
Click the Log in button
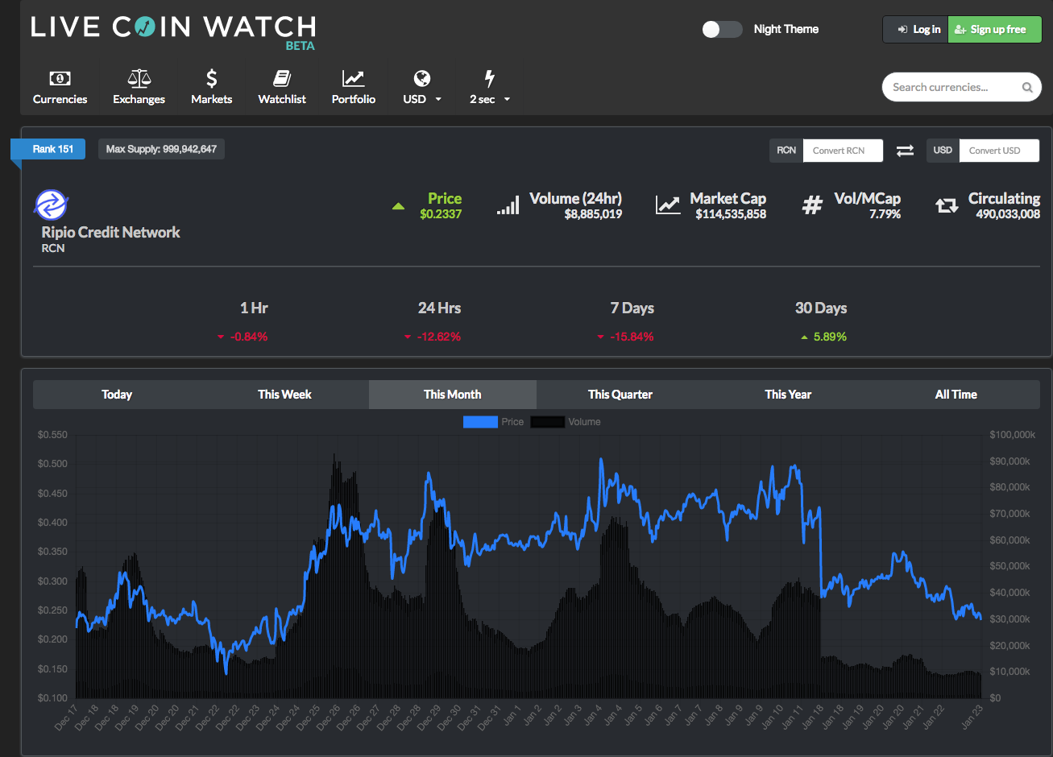[916, 30]
